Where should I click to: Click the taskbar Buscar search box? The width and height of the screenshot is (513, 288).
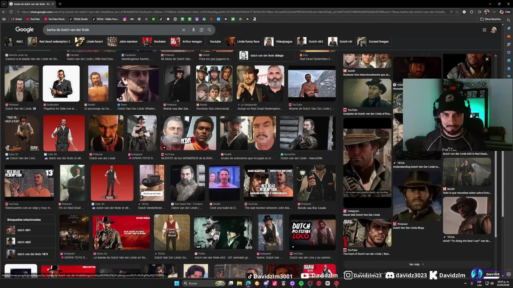click(x=204, y=283)
